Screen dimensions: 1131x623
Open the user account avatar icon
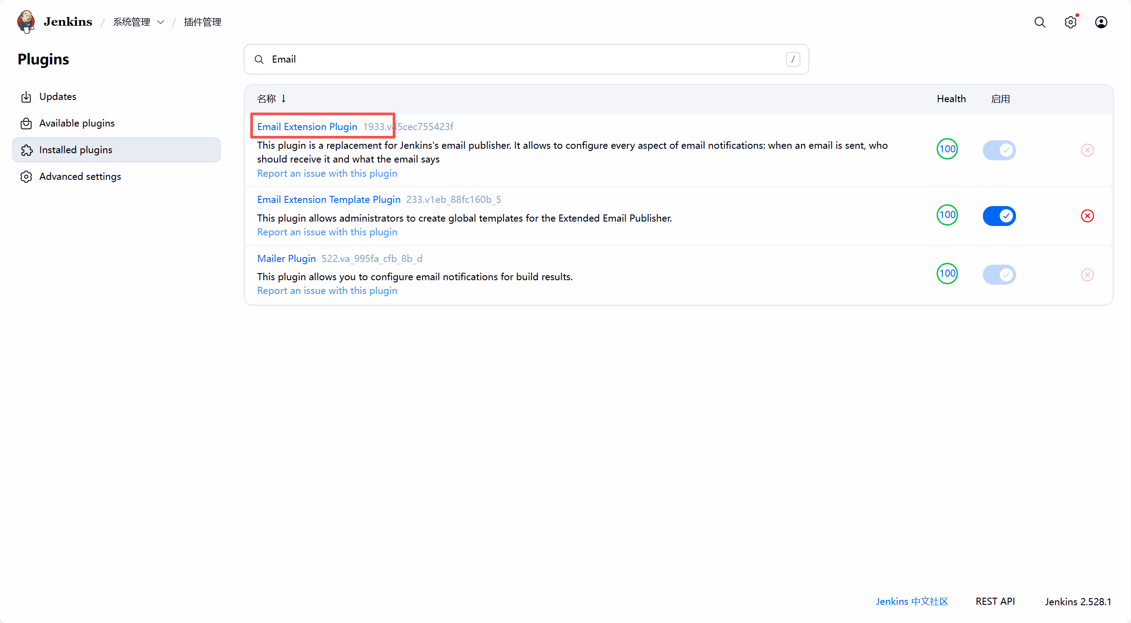[1101, 22]
